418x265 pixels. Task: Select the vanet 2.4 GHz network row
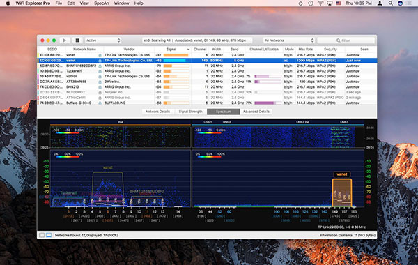click(207, 55)
